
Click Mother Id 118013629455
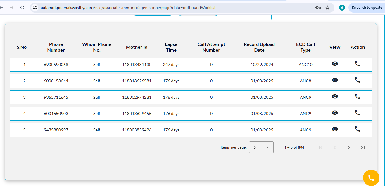point(137,114)
